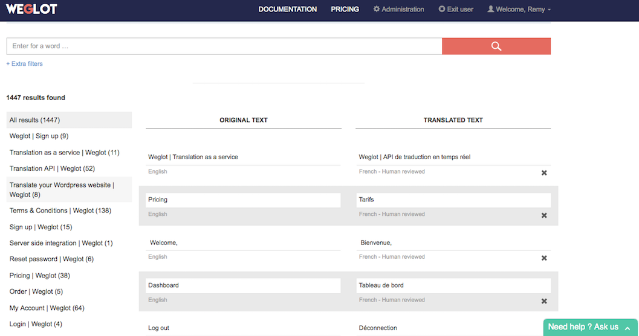Click the 'Bienvenue,' translated text
The width and height of the screenshot is (639, 336).
tap(376, 243)
